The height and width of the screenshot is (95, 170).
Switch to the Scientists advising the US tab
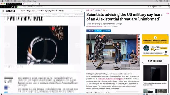click(x=30, y=4)
